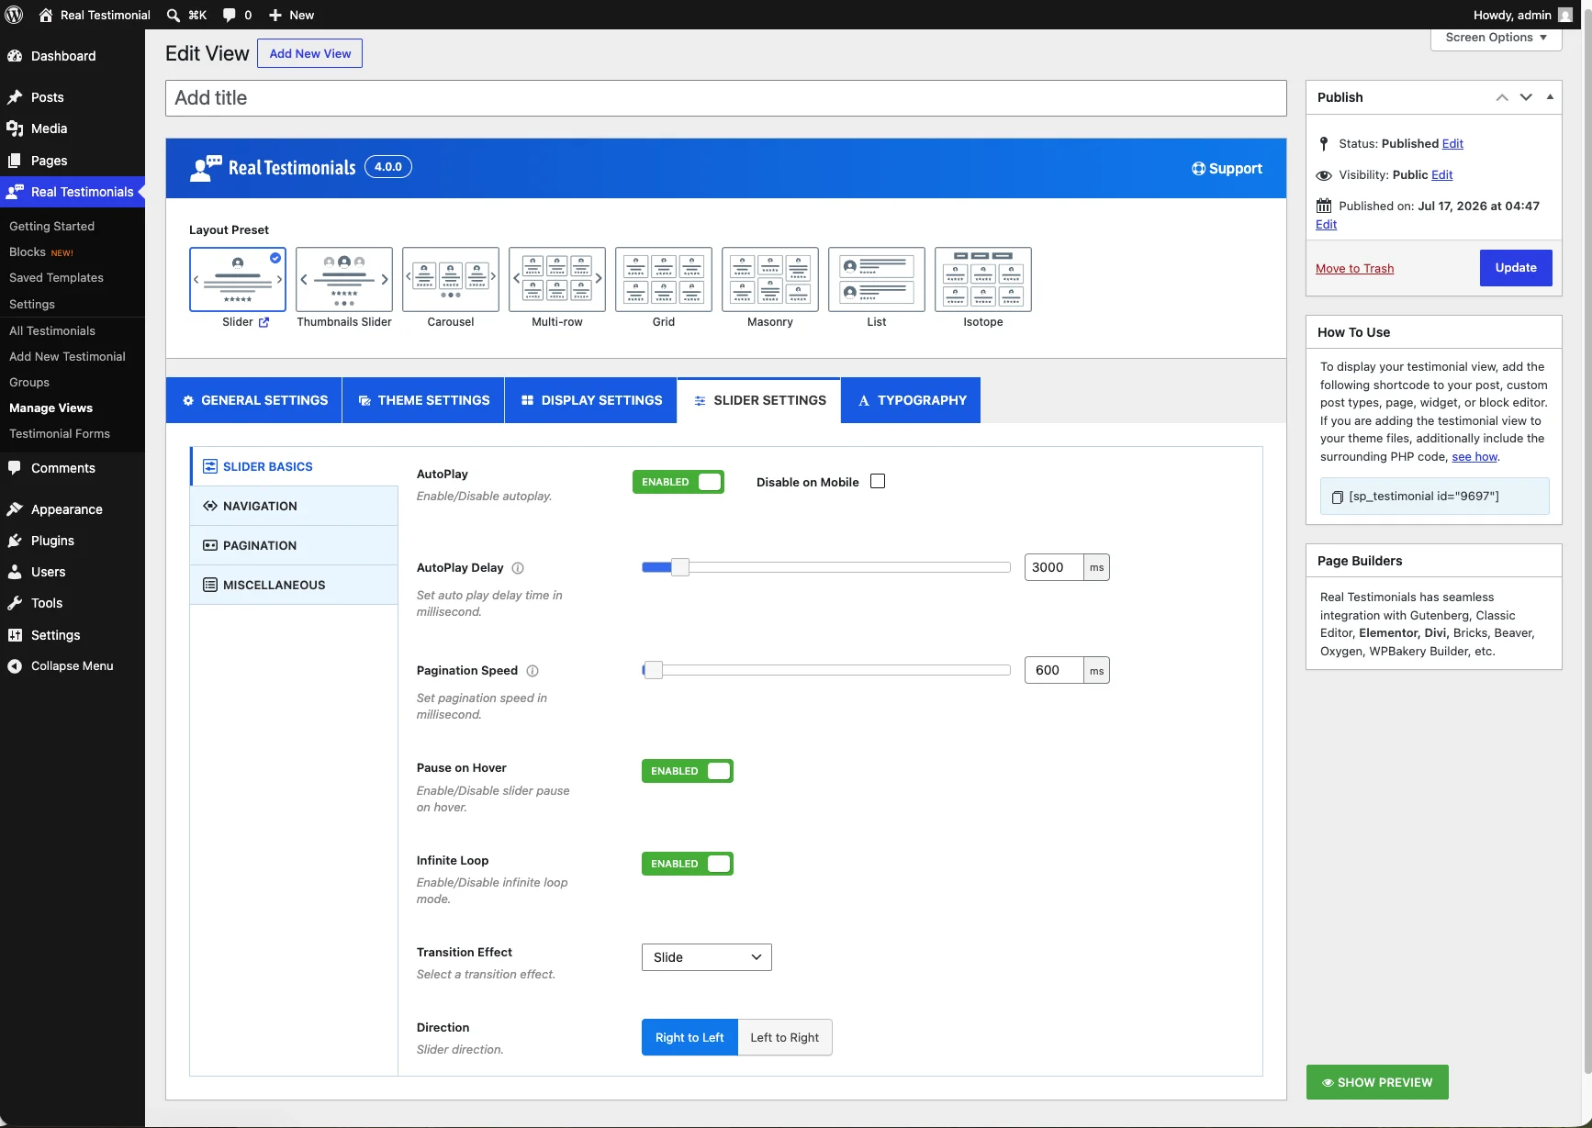Image resolution: width=1592 pixels, height=1128 pixels.
Task: Click the AutoPlay Delay value field
Action: click(x=1054, y=567)
